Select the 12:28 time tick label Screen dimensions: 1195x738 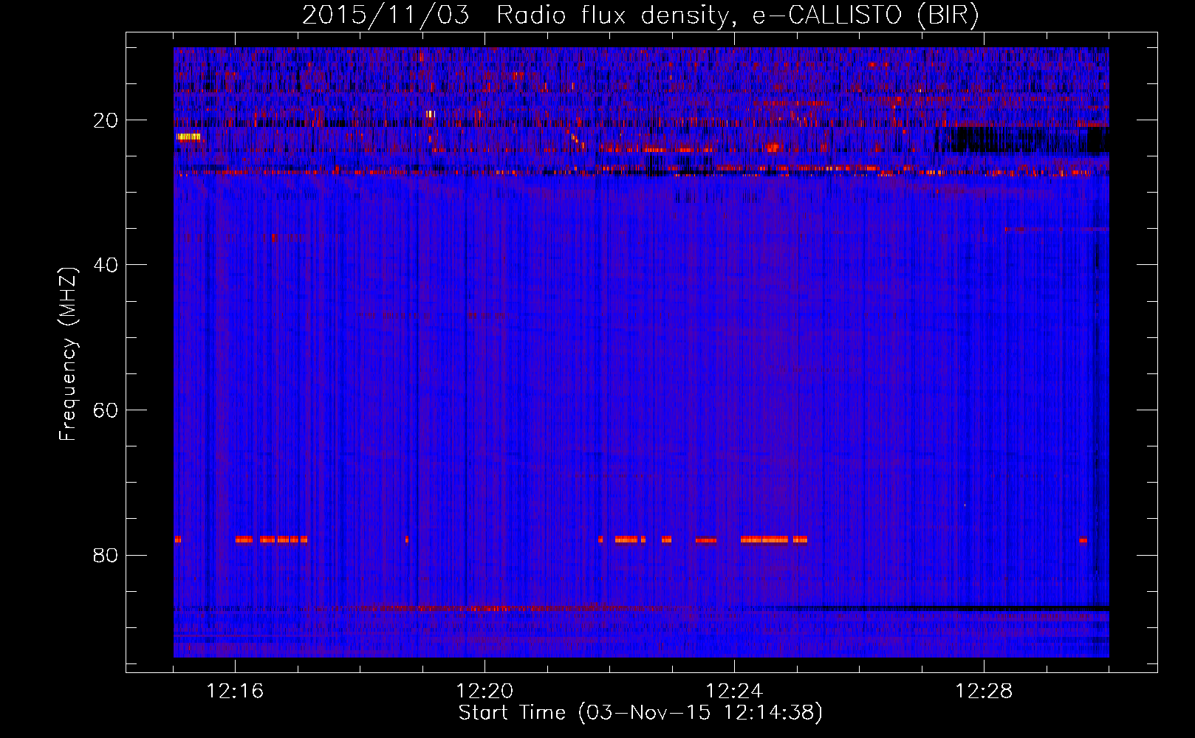pos(984,692)
